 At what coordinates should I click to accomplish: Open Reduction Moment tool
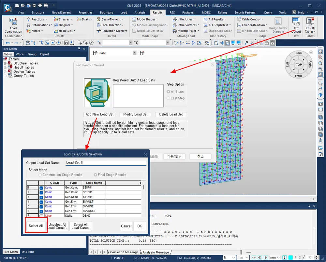point(112,31)
